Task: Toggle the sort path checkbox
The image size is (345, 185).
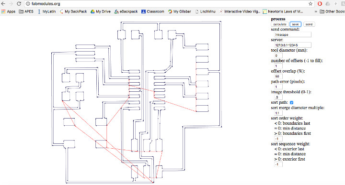Action: pos(291,102)
